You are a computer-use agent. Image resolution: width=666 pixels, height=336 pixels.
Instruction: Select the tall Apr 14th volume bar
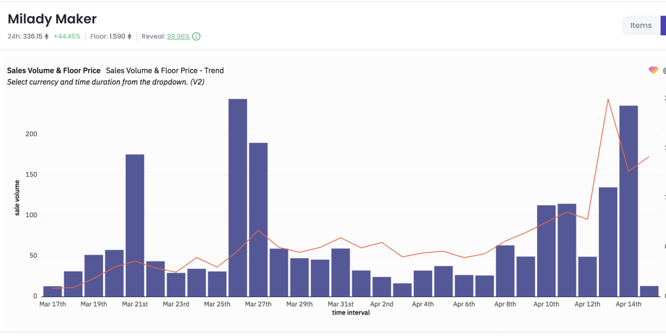pos(628,201)
